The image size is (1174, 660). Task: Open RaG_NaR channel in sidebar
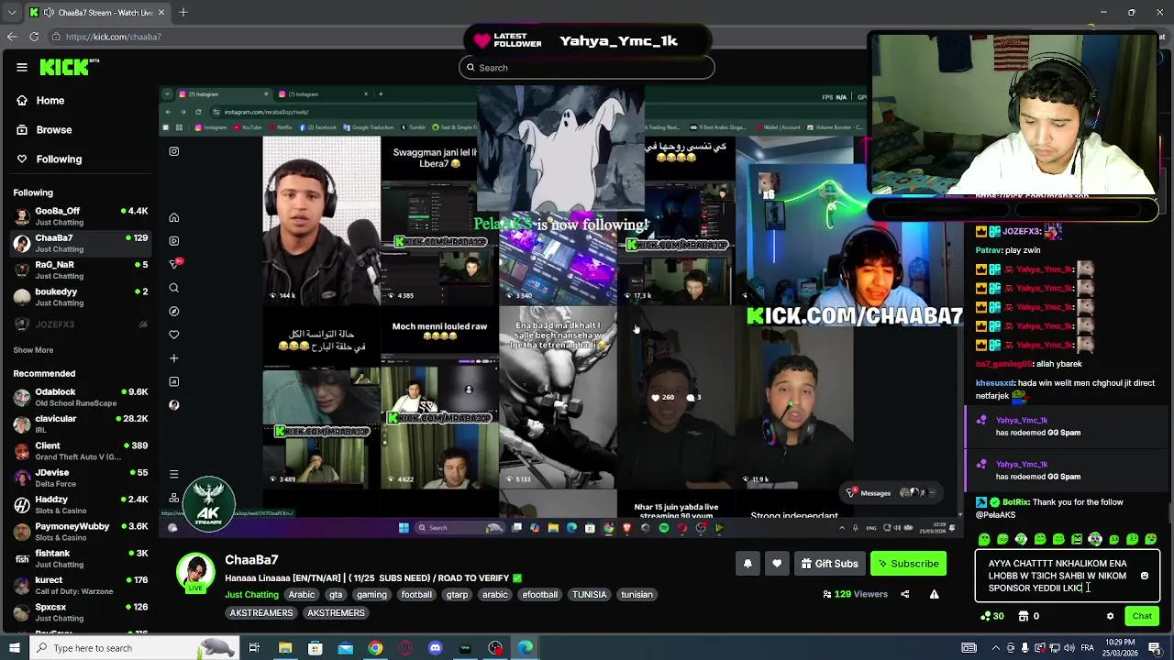coord(81,269)
